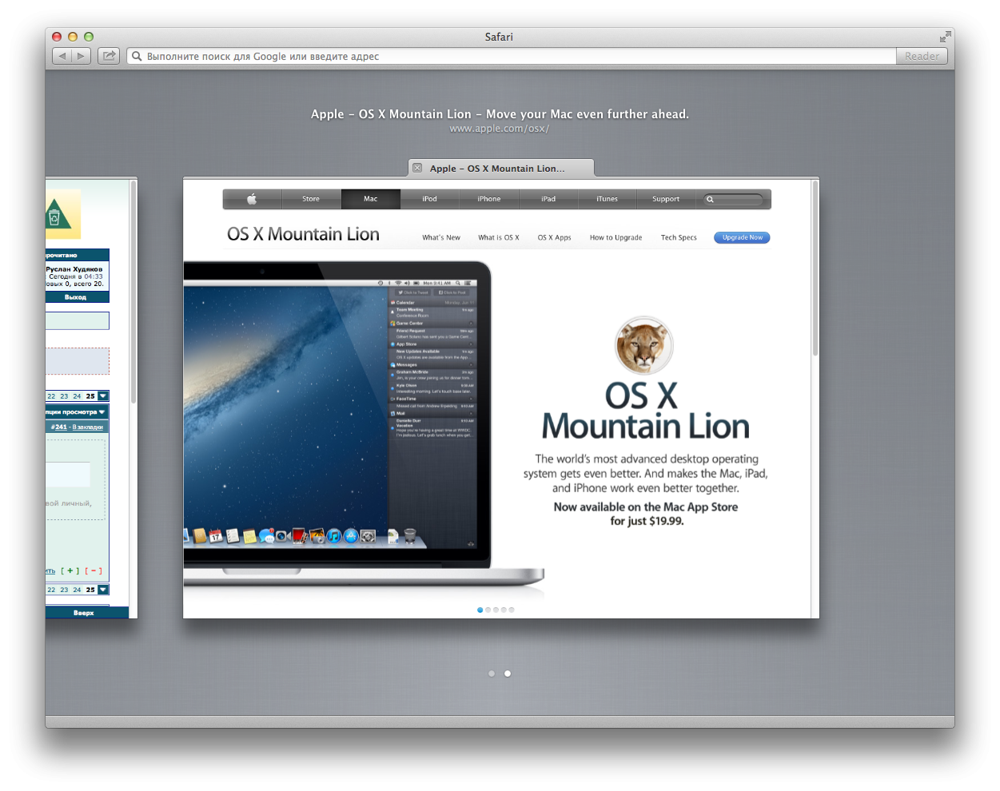Click the magnifier icon in the address field
This screenshot has width=1000, height=791.
point(137,56)
